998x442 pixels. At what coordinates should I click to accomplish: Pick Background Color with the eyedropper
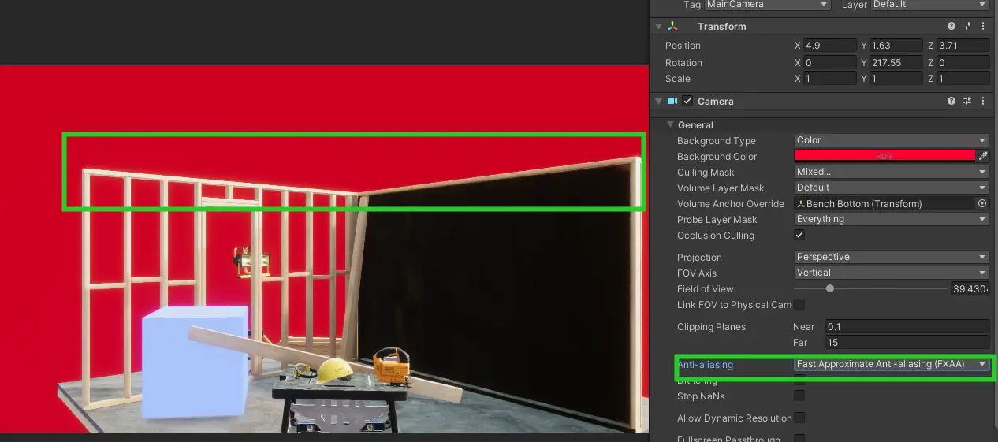coord(982,156)
